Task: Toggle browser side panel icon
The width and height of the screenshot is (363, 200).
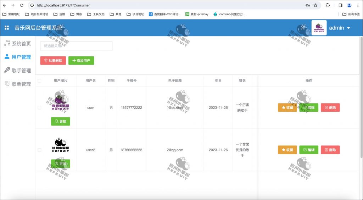Action: [x=340, y=5]
